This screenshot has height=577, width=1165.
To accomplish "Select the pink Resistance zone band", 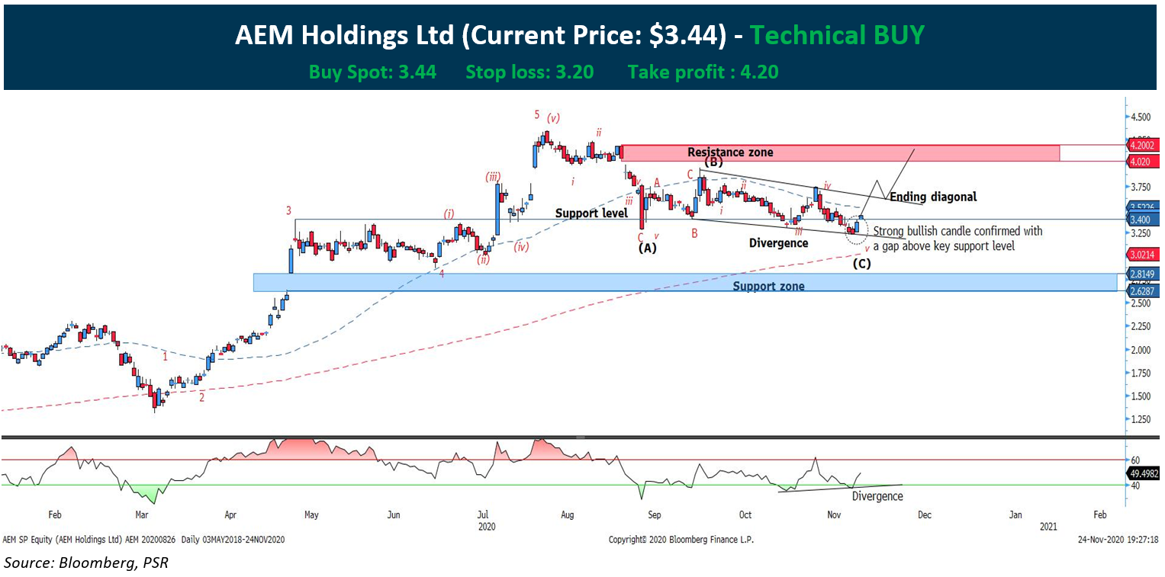I will click(839, 152).
